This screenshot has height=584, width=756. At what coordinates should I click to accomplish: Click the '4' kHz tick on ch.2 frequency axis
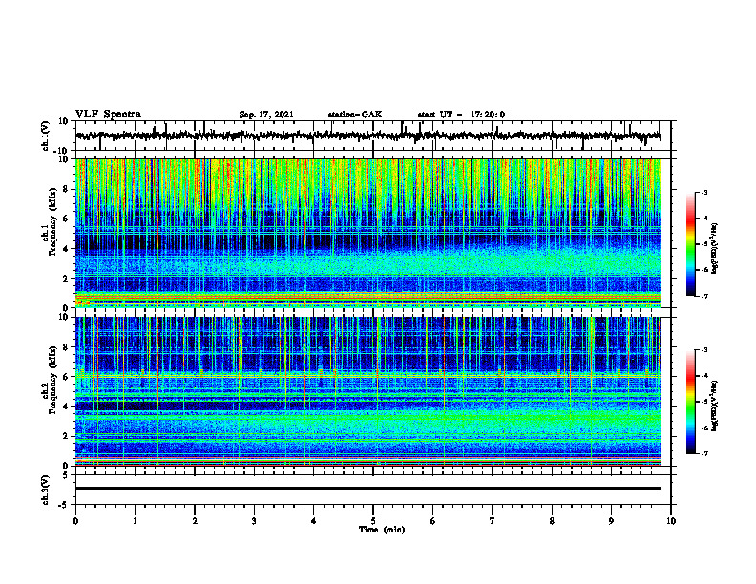[x=66, y=407]
